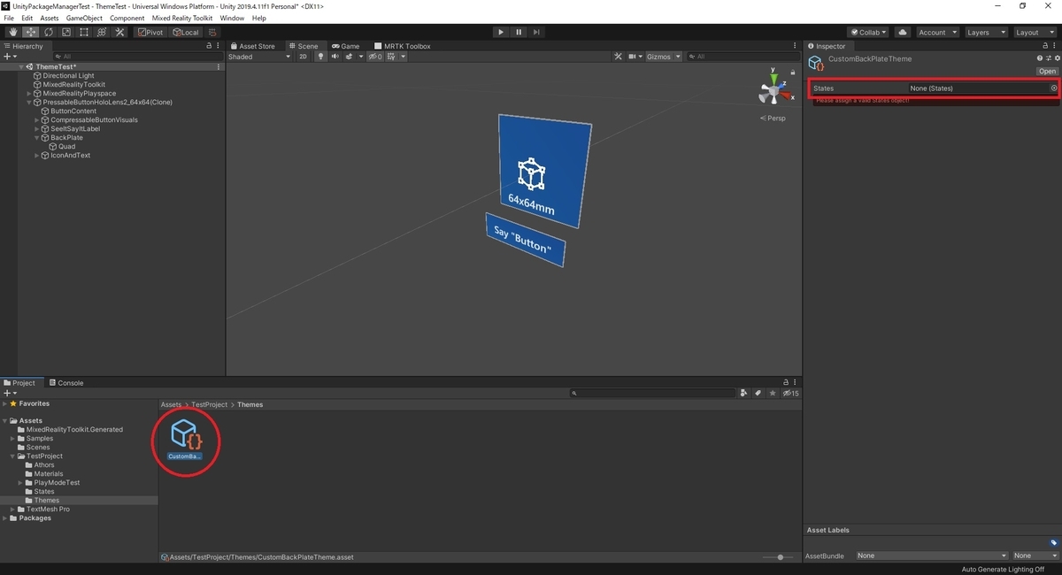
Task: Open the File menu
Action: [9, 19]
